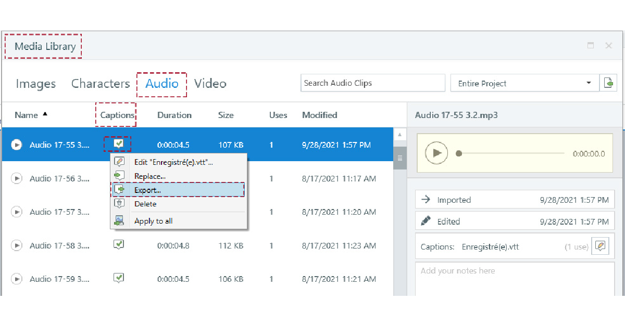Open the Entire Project dropdown
The width and height of the screenshot is (625, 326).
pos(524,83)
